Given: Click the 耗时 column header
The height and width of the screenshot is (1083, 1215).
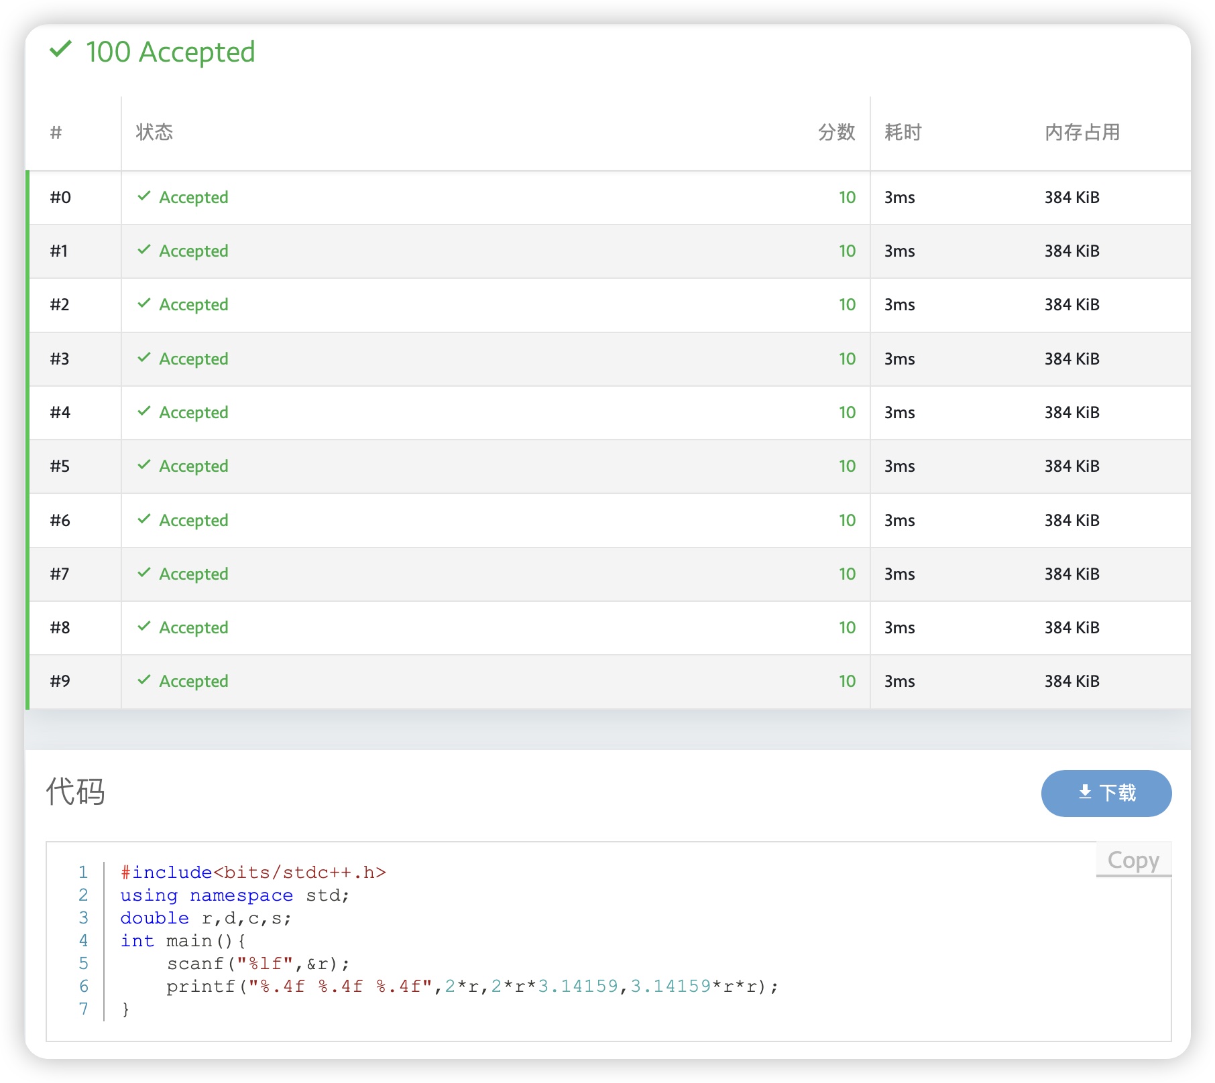Looking at the screenshot, I should (x=903, y=132).
